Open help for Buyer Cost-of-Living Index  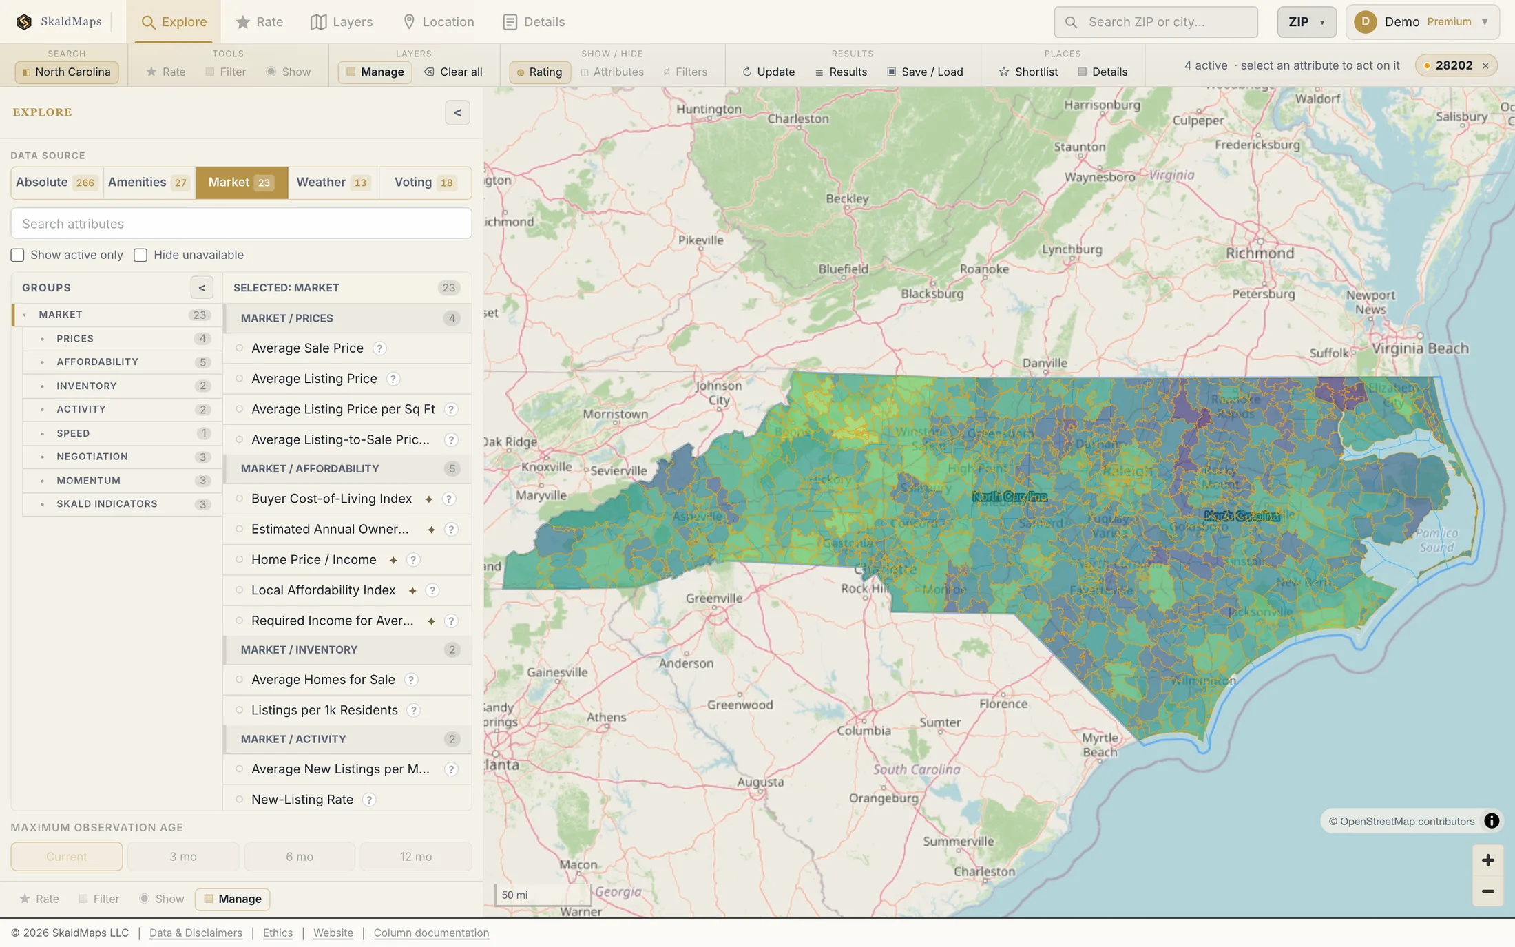point(448,499)
